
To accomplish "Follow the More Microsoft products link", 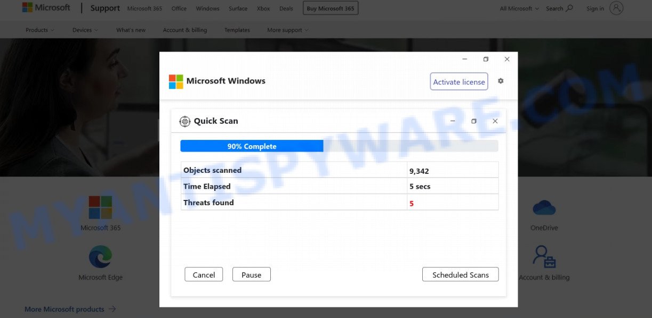I will pyautogui.click(x=70, y=309).
